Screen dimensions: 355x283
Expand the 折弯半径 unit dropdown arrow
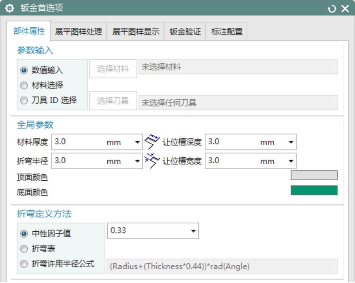pos(137,161)
